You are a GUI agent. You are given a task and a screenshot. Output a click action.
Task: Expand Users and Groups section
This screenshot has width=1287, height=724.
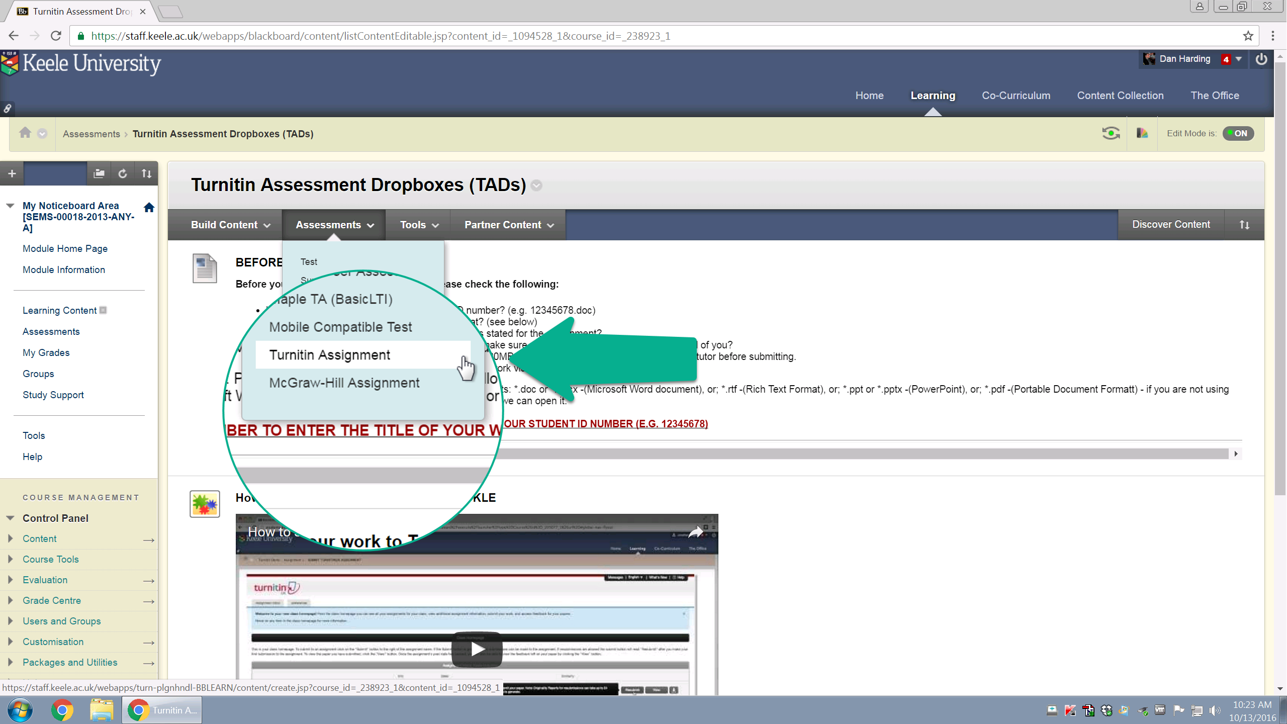[x=10, y=621]
